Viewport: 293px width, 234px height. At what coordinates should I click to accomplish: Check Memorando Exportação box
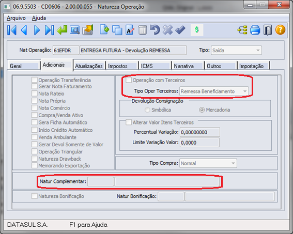[x=35, y=165]
